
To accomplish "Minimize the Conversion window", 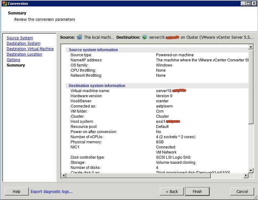I will 243,4.
